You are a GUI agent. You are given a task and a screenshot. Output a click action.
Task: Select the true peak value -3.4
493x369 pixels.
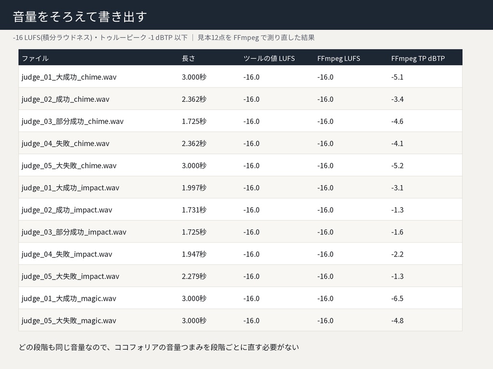coord(397,99)
